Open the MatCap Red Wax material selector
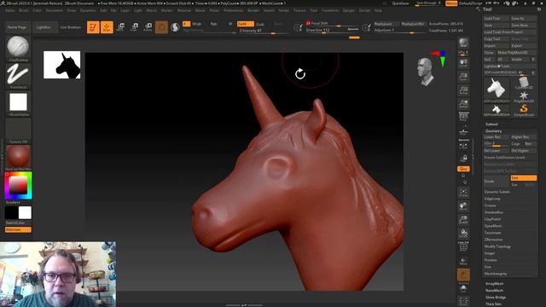This screenshot has width=546, height=307. pos(18,158)
